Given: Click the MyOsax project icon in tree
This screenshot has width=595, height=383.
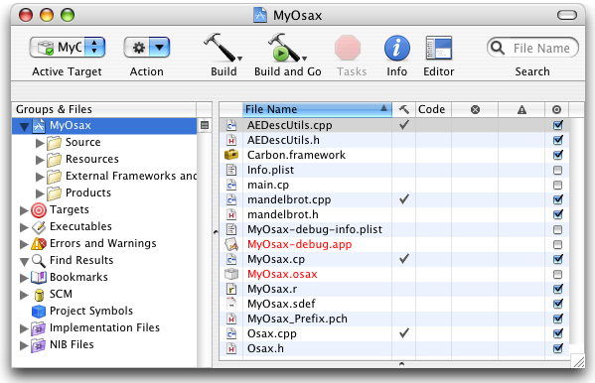Looking at the screenshot, I should click(39, 126).
